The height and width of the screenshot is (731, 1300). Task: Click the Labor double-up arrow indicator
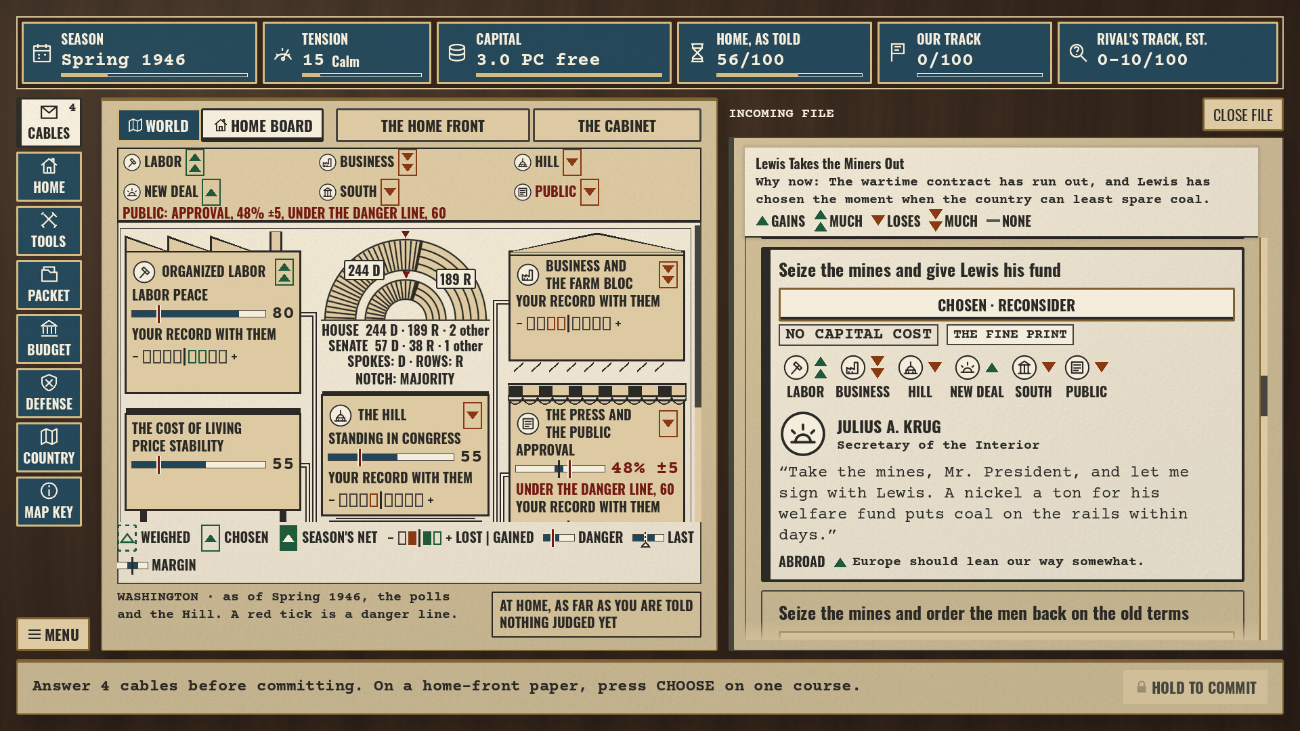(x=195, y=162)
